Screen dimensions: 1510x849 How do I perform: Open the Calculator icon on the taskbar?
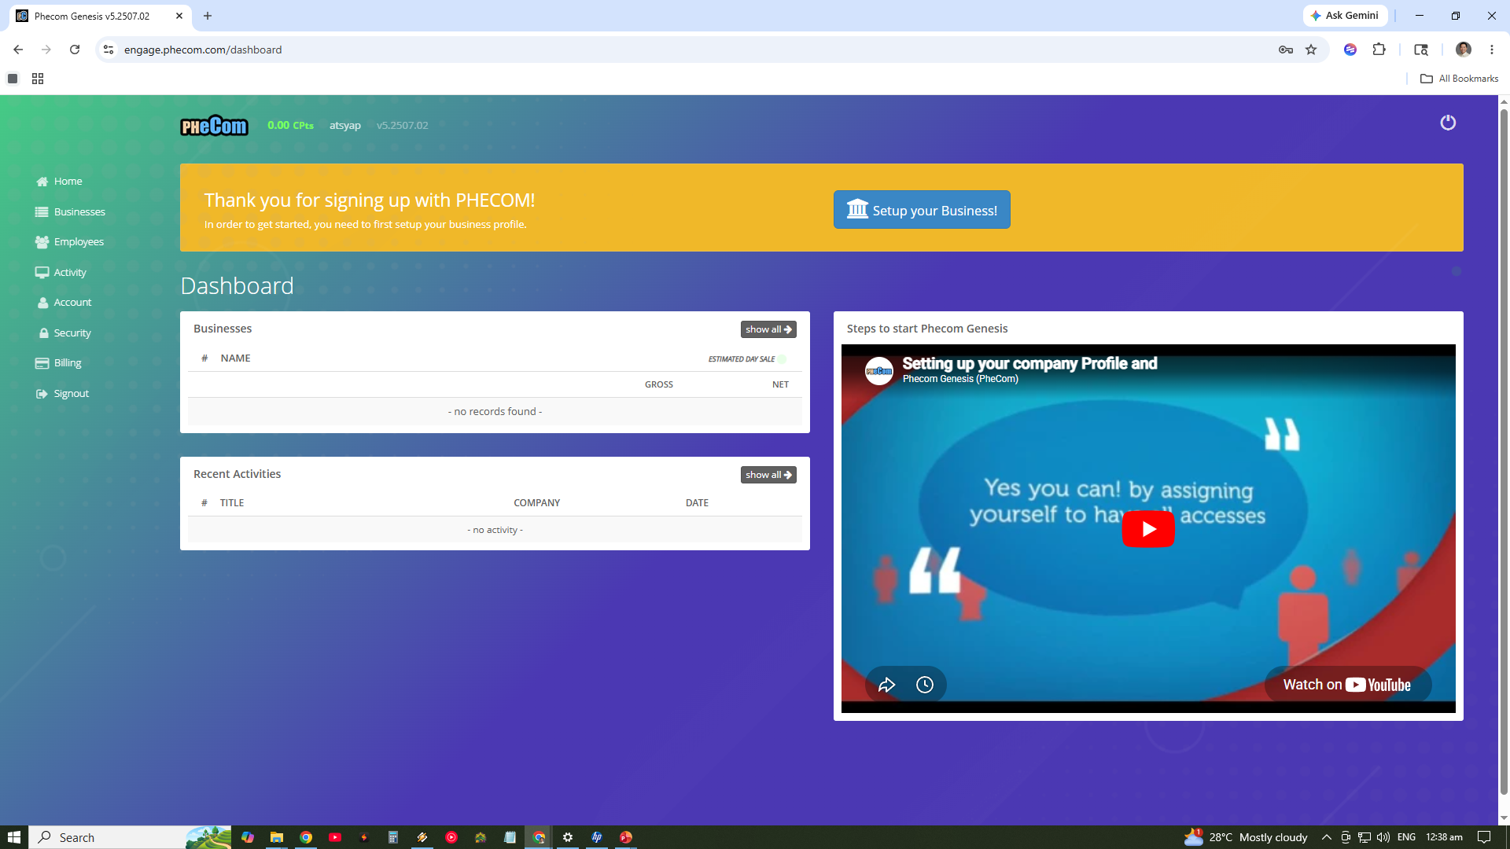[393, 837]
